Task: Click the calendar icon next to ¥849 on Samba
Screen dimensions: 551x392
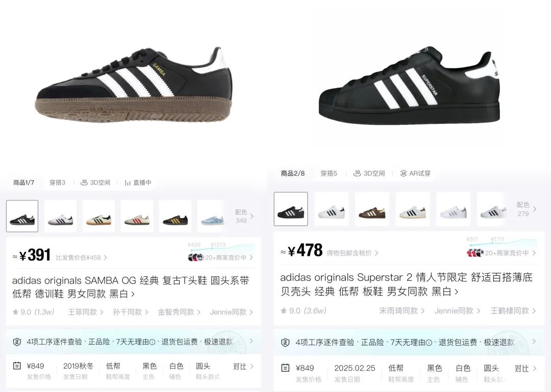Action: click(x=17, y=366)
